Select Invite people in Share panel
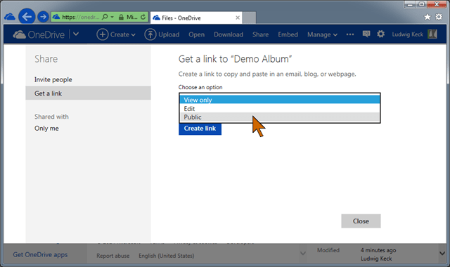The width and height of the screenshot is (450, 267). pyautogui.click(x=53, y=79)
